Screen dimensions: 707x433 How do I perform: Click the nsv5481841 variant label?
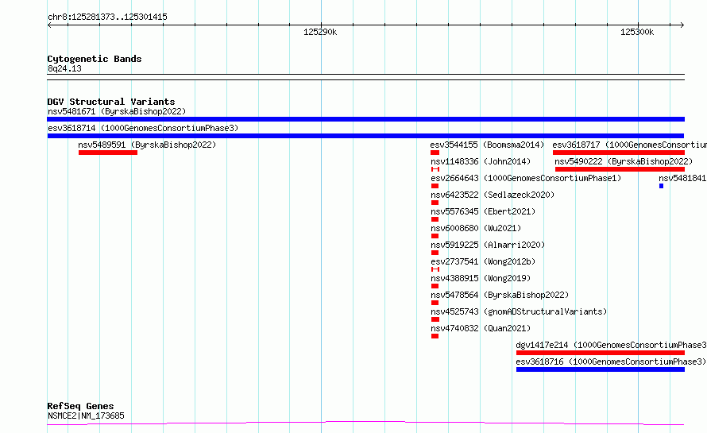(682, 178)
